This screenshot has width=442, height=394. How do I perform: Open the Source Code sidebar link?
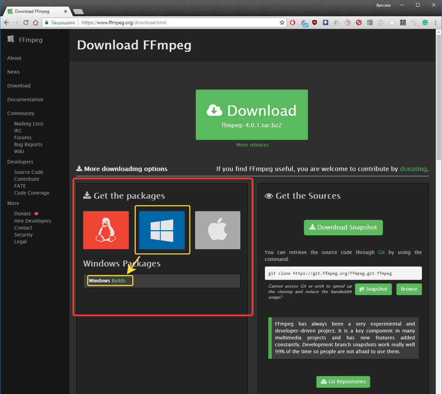[29, 172]
